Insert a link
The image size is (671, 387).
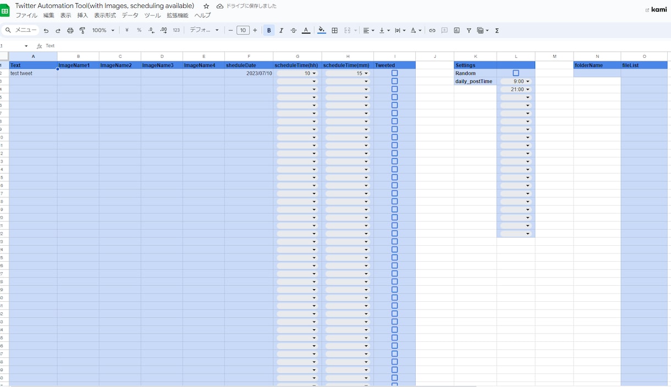click(x=432, y=30)
